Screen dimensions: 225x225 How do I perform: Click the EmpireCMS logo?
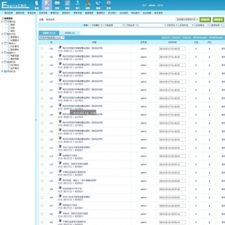coord(16,5)
